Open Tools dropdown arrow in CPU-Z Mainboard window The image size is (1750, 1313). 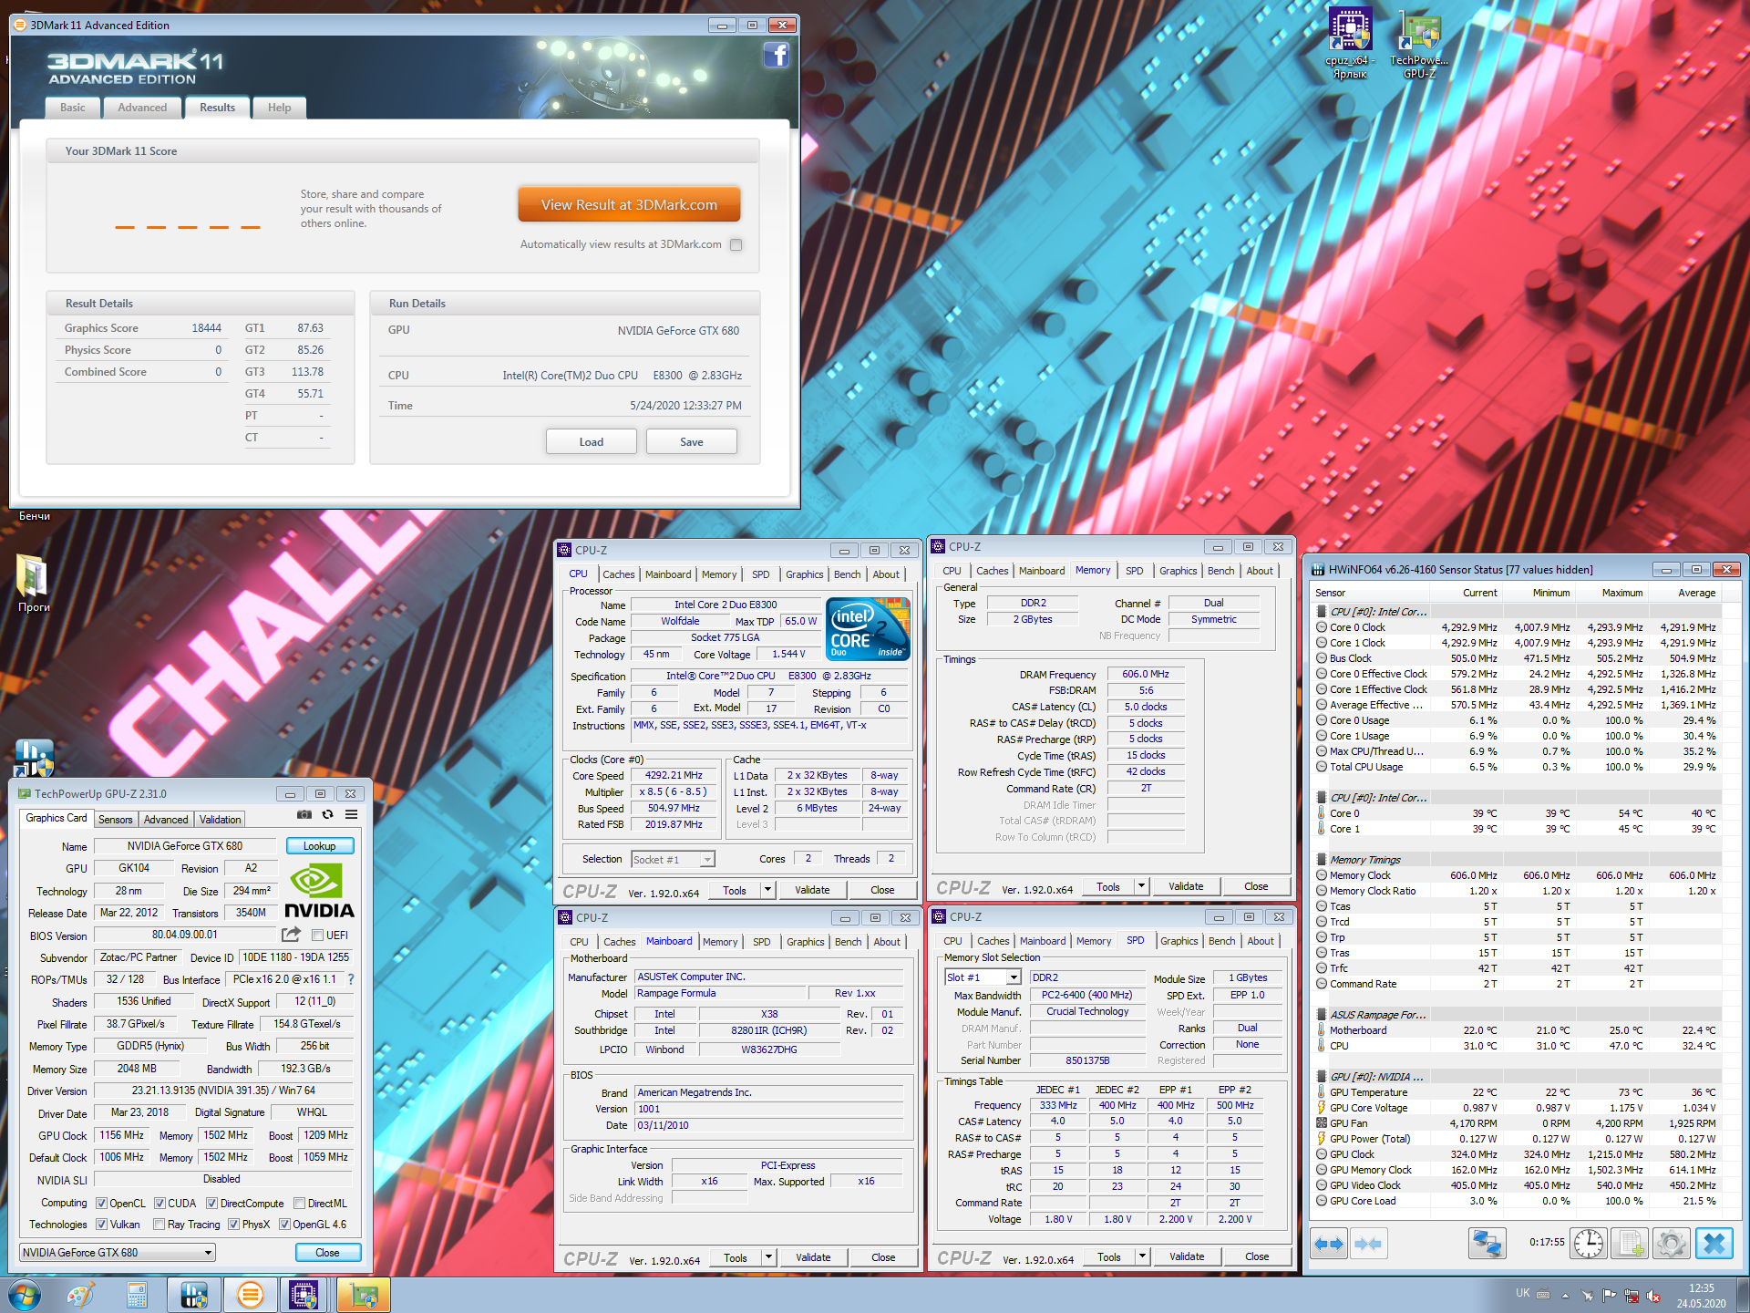point(768,1257)
